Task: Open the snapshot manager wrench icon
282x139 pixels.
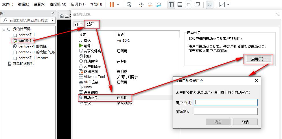Action: pyautogui.click(x=158, y=5)
